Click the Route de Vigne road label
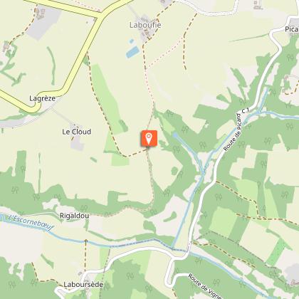This screenshot has height=299, width=299. (x=205, y=286)
